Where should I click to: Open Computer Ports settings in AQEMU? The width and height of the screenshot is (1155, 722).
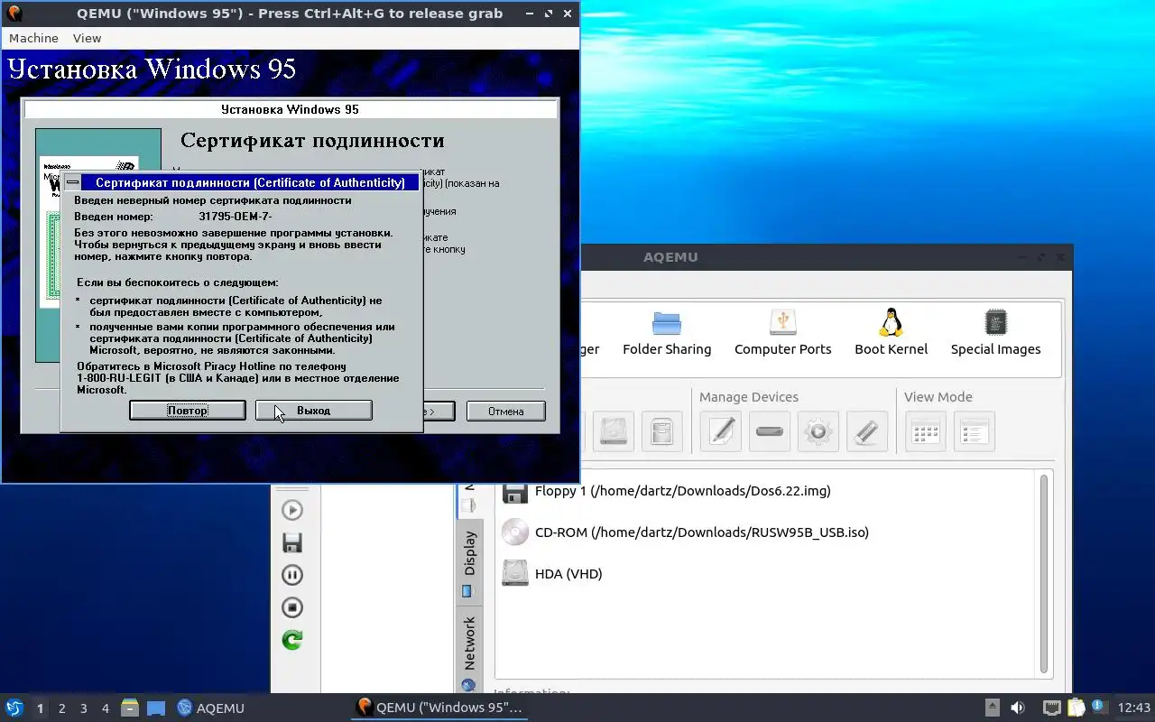(x=782, y=332)
